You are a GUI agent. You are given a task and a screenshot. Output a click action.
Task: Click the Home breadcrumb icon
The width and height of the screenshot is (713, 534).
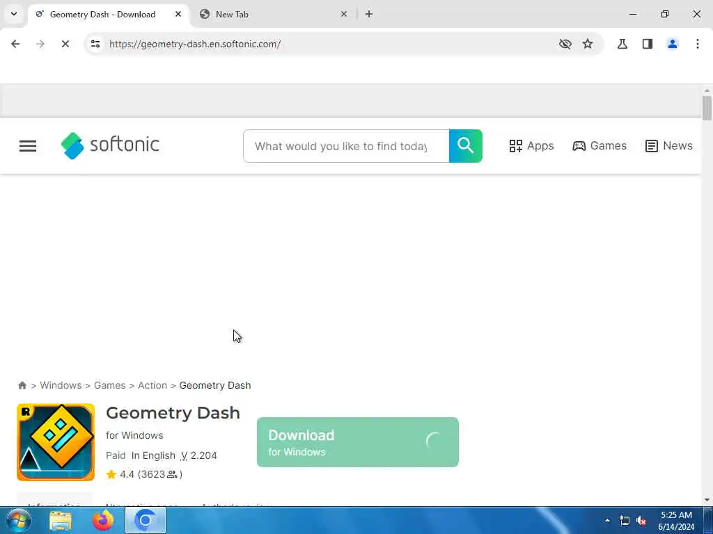pos(22,385)
